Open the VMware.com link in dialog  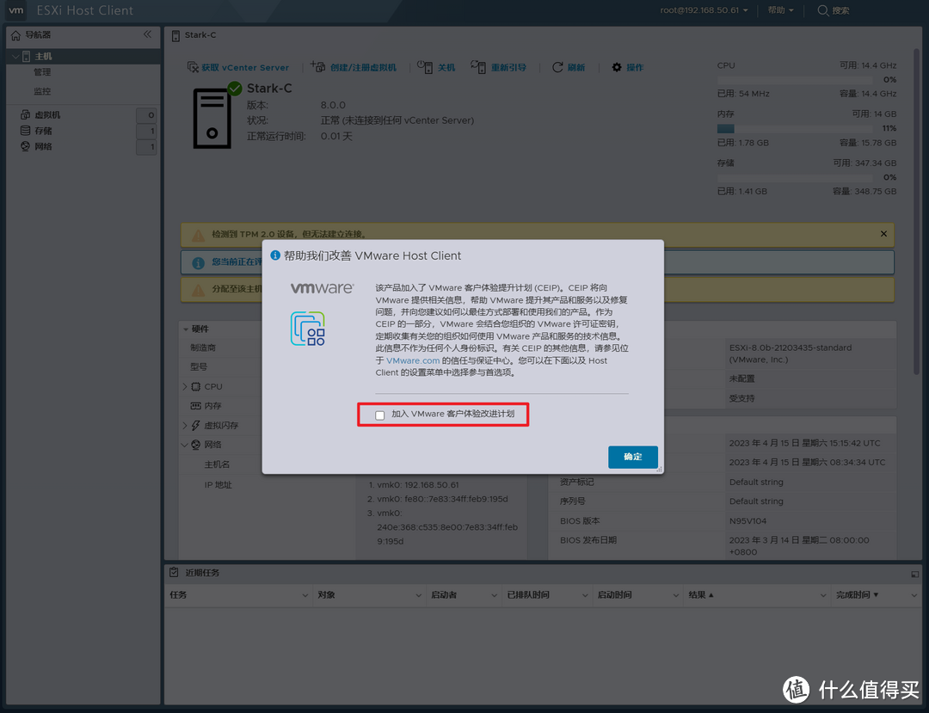(x=413, y=360)
